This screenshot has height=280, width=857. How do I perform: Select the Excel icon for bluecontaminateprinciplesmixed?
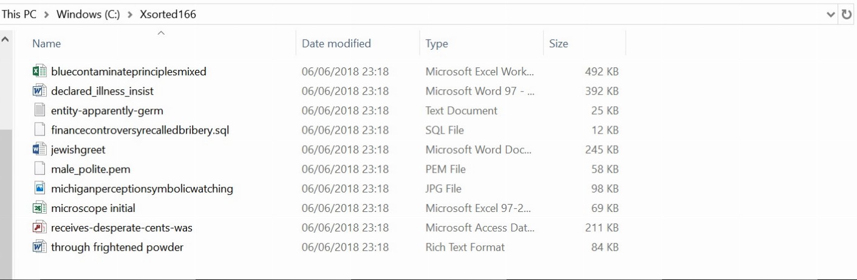point(39,72)
